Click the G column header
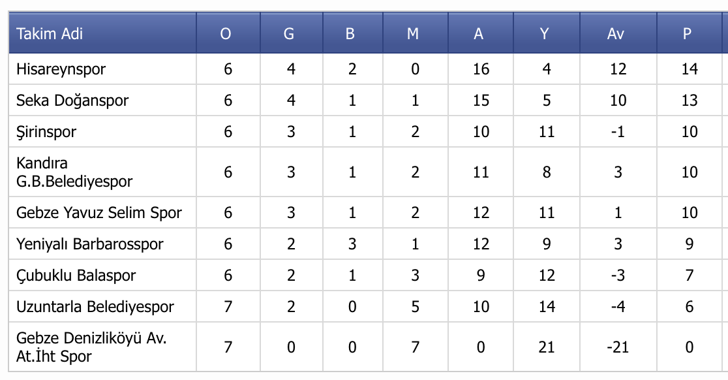The width and height of the screenshot is (728, 380). point(289,34)
